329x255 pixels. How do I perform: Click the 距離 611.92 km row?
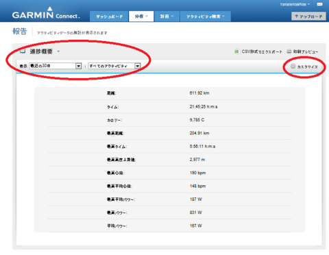[170, 93]
